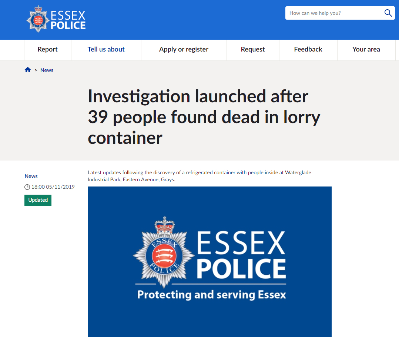Viewport: 399px width, 340px height.
Task: Click the clock icon beside the date
Action: pyautogui.click(x=27, y=187)
